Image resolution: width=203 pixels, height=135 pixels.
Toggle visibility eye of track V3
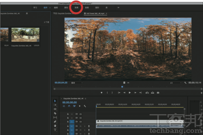pyautogui.click(x=81, y=114)
